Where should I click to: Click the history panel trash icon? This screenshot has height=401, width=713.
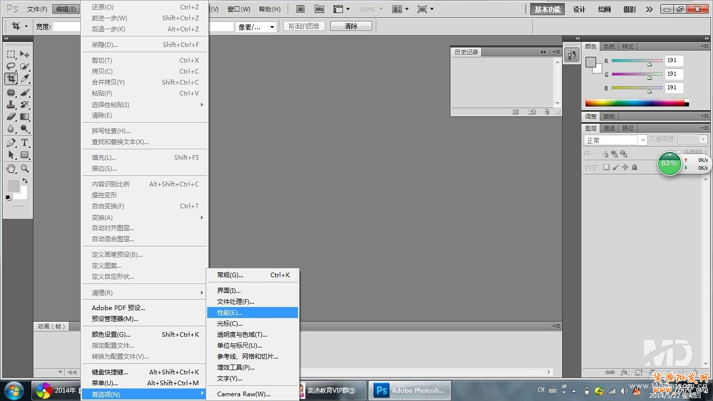[546, 112]
